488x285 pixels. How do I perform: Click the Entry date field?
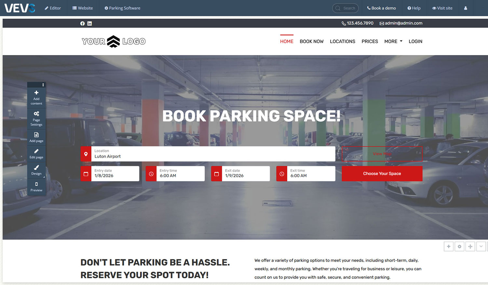click(115, 174)
